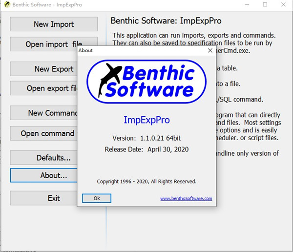The width and height of the screenshot is (293, 252).
Task: Open the Defaults... settings
Action: click(x=43, y=158)
